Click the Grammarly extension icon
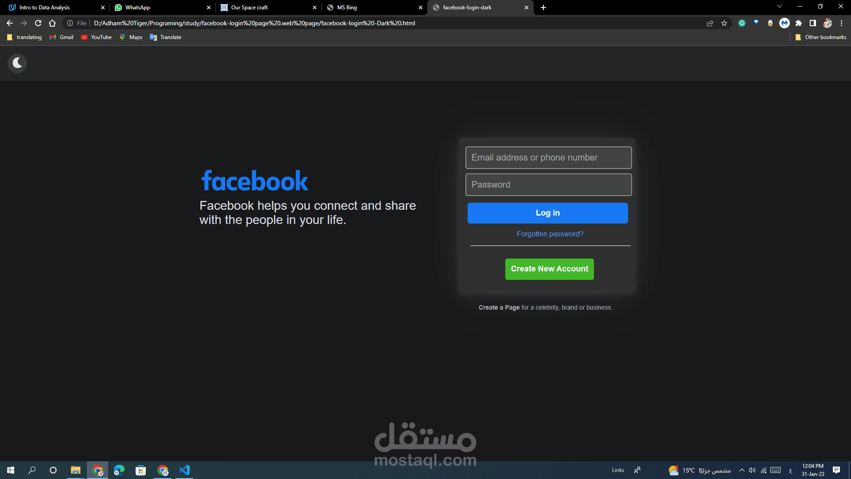The width and height of the screenshot is (851, 479). 742,23
